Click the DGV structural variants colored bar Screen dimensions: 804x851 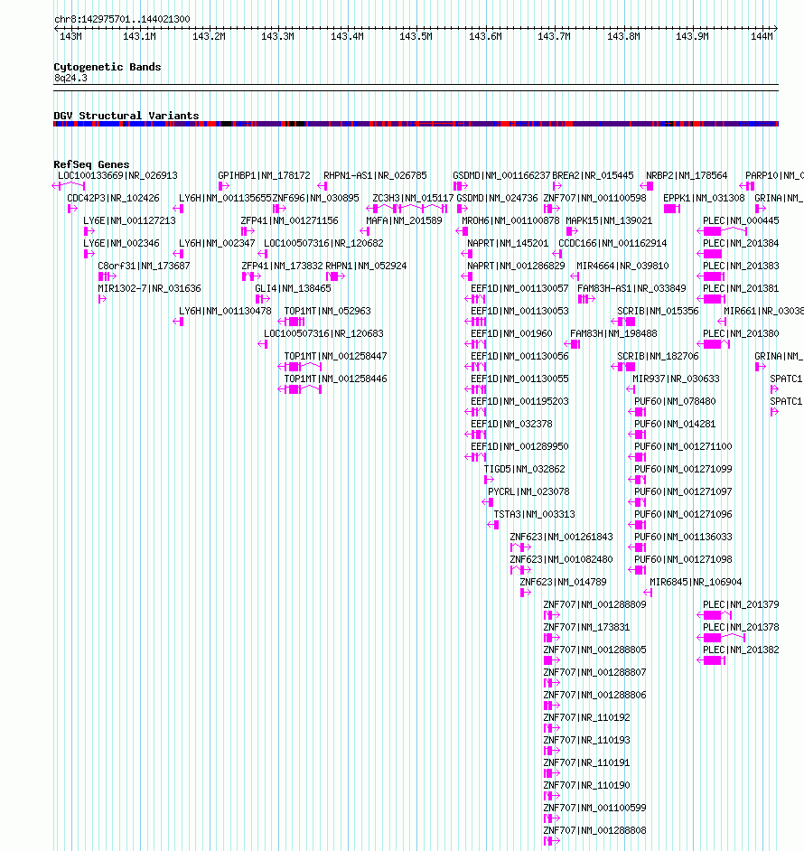pyautogui.click(x=416, y=124)
